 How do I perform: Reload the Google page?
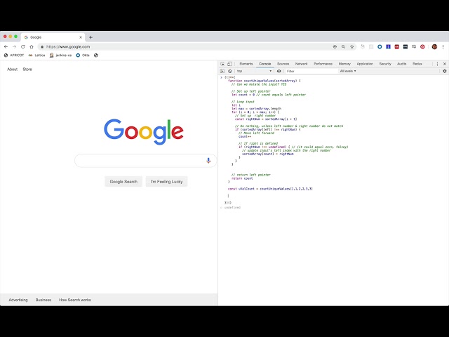point(23,47)
